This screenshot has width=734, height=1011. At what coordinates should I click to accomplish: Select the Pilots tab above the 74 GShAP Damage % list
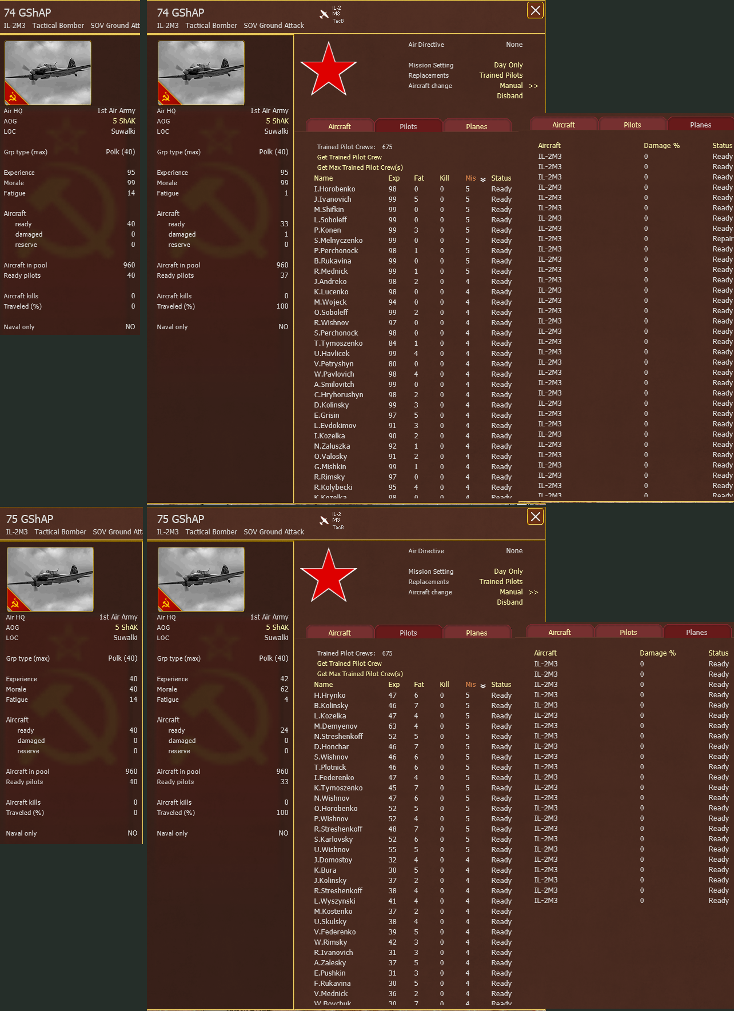tap(632, 125)
